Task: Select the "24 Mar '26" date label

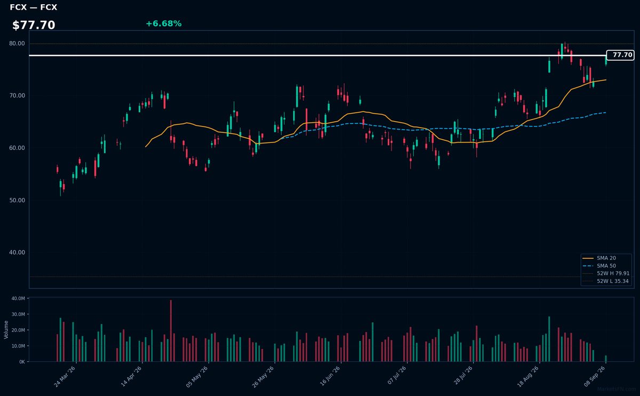Action: [65, 377]
